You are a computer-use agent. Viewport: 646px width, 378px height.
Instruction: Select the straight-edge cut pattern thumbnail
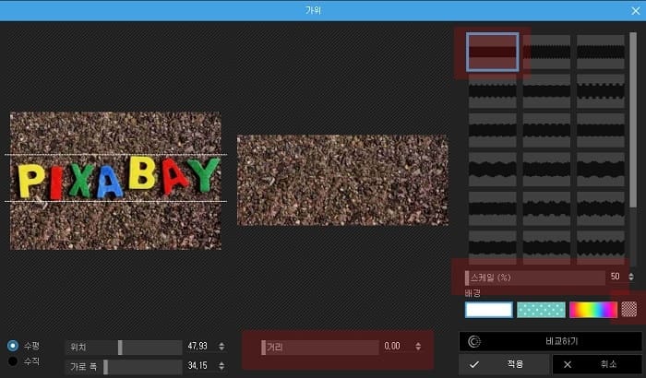click(x=492, y=52)
